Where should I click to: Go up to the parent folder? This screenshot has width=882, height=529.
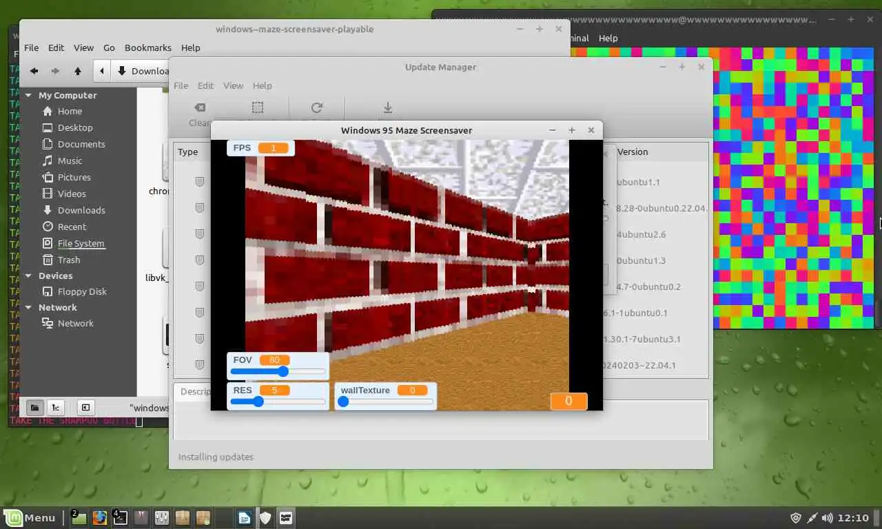[78, 71]
